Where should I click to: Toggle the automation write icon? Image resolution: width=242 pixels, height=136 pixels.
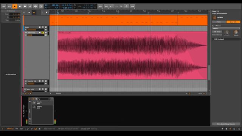[30, 6]
